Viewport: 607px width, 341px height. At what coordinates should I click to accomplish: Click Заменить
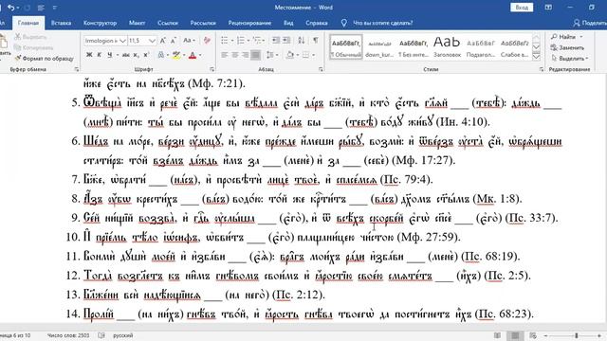coord(567,47)
